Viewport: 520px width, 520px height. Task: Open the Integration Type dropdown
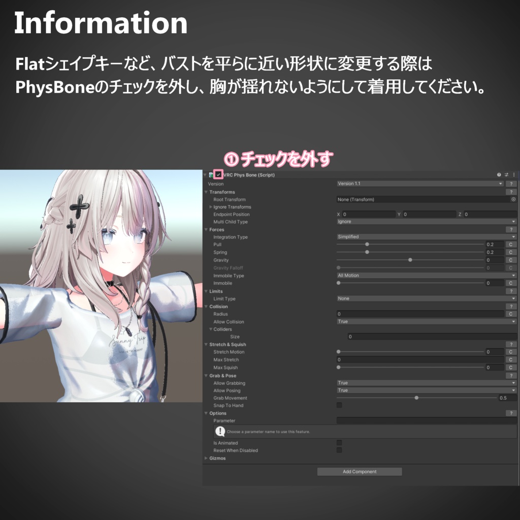click(427, 237)
